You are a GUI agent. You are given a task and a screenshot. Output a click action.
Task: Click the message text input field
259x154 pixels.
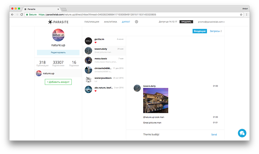point(172,135)
